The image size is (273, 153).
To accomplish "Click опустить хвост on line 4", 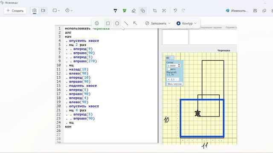I will tap(84, 41).
